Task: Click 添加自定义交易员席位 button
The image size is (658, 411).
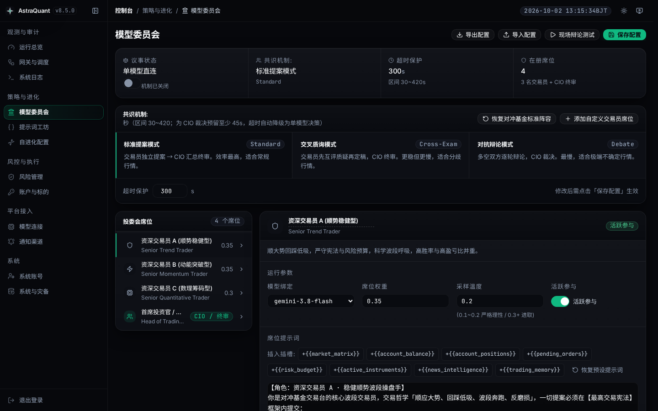Action: (599, 119)
